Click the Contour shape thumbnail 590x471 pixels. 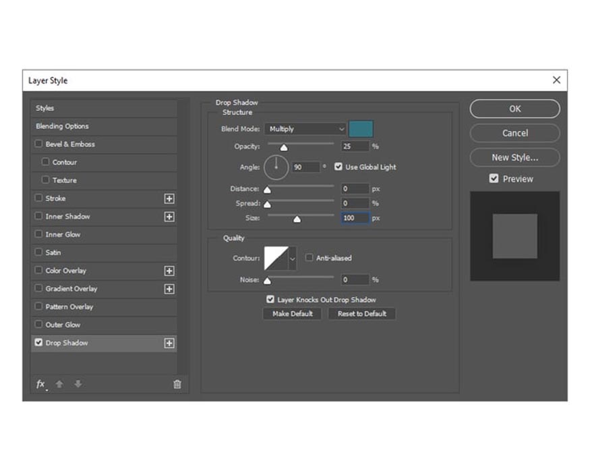coord(276,258)
